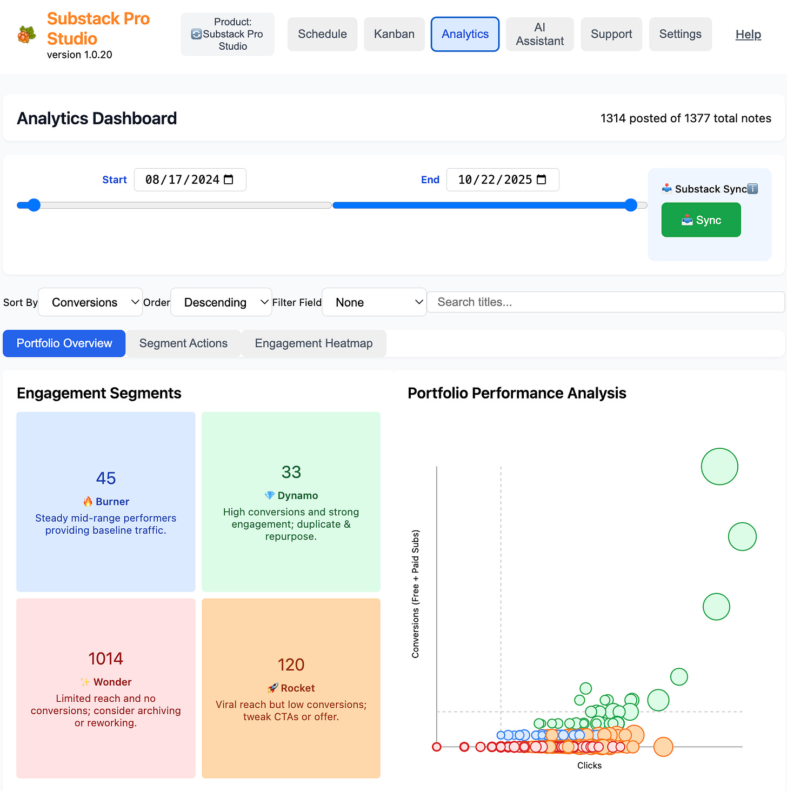The image size is (787, 791).
Task: Click the rocket icon on Rocket card
Action: pos(273,688)
